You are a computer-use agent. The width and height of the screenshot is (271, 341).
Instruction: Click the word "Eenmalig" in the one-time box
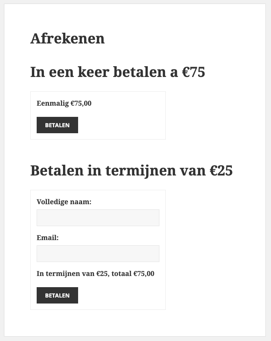coord(53,103)
